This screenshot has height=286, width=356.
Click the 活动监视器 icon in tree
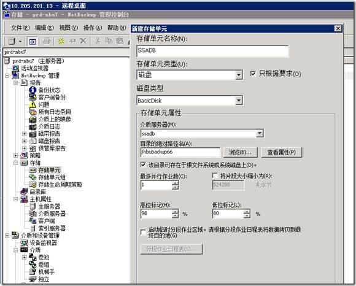tap(15, 68)
